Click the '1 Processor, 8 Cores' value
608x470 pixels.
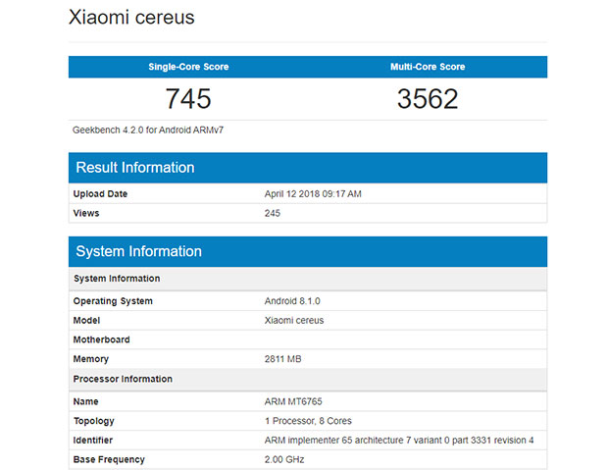click(x=308, y=421)
